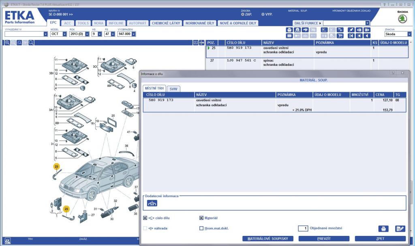
Task: Toggle the Materiál checkbox
Action: click(x=201, y=218)
